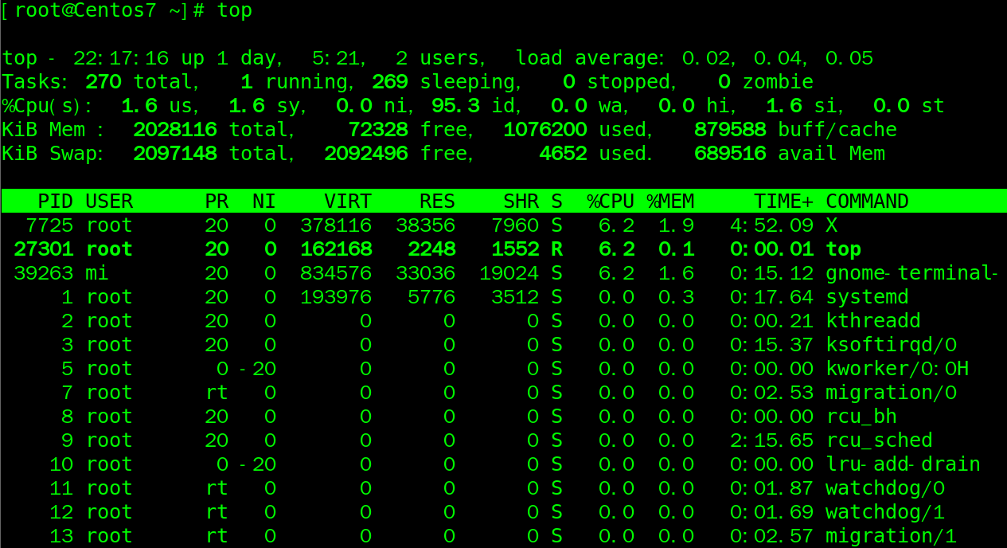Click PID 7725 in the process list
This screenshot has width=1007, height=548.
49,225
